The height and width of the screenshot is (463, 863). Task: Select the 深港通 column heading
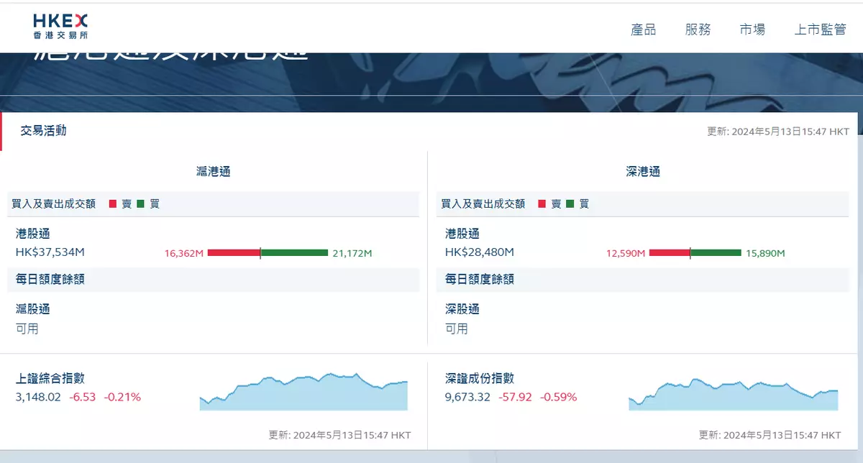pos(642,172)
